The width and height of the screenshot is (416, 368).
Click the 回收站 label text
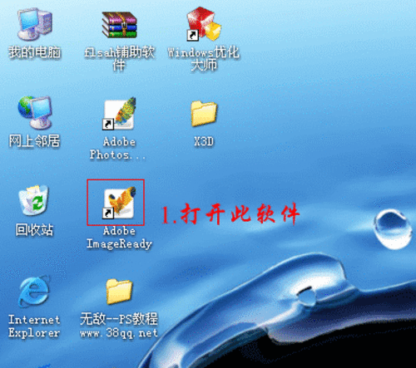tap(34, 229)
